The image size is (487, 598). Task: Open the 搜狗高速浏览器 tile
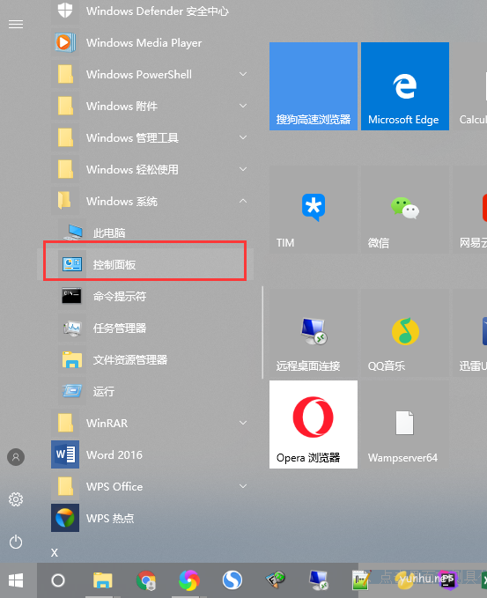click(x=314, y=86)
